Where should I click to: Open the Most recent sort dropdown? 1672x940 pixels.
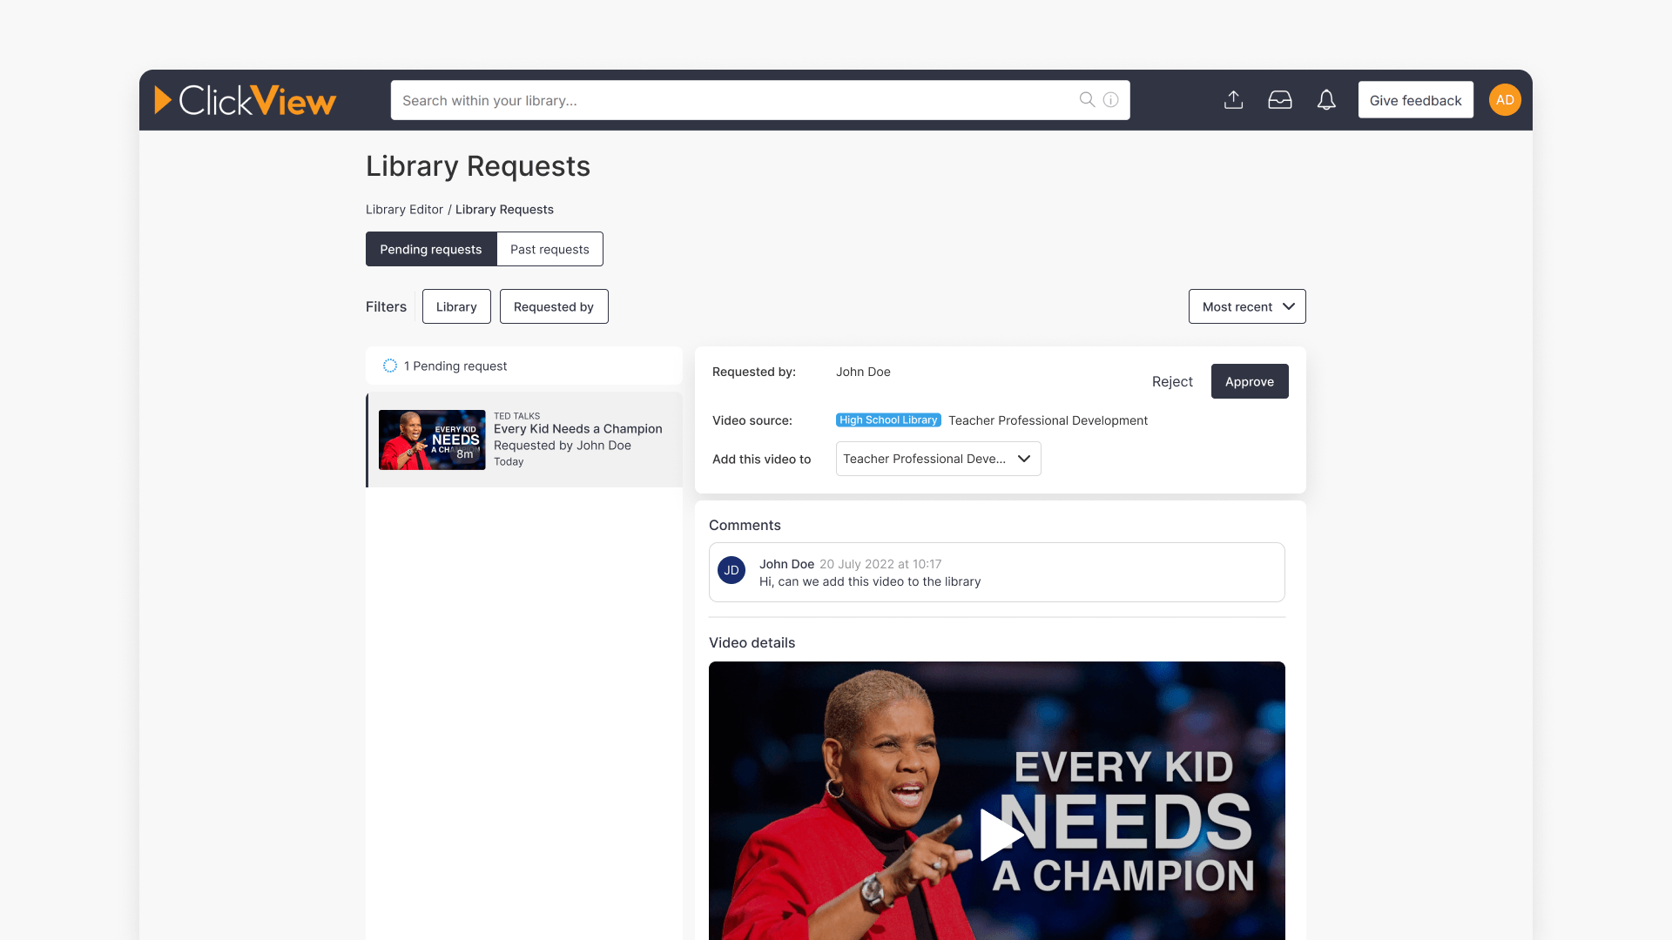tap(1247, 306)
